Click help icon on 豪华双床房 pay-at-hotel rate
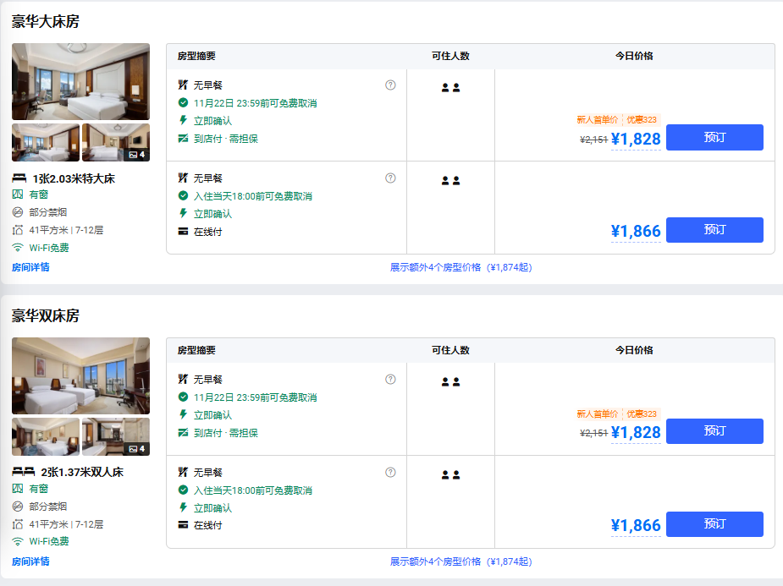783x586 pixels. click(x=390, y=379)
